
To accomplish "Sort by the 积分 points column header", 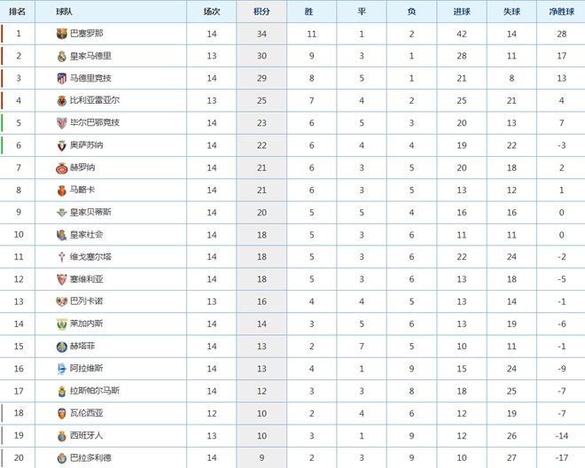I will click(x=261, y=12).
